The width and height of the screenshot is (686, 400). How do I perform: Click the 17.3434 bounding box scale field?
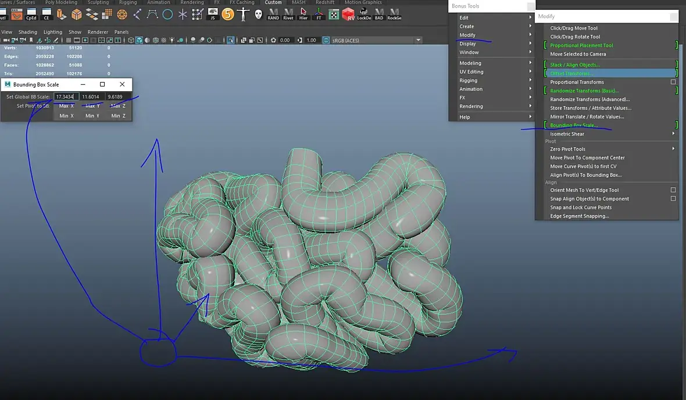click(x=66, y=97)
